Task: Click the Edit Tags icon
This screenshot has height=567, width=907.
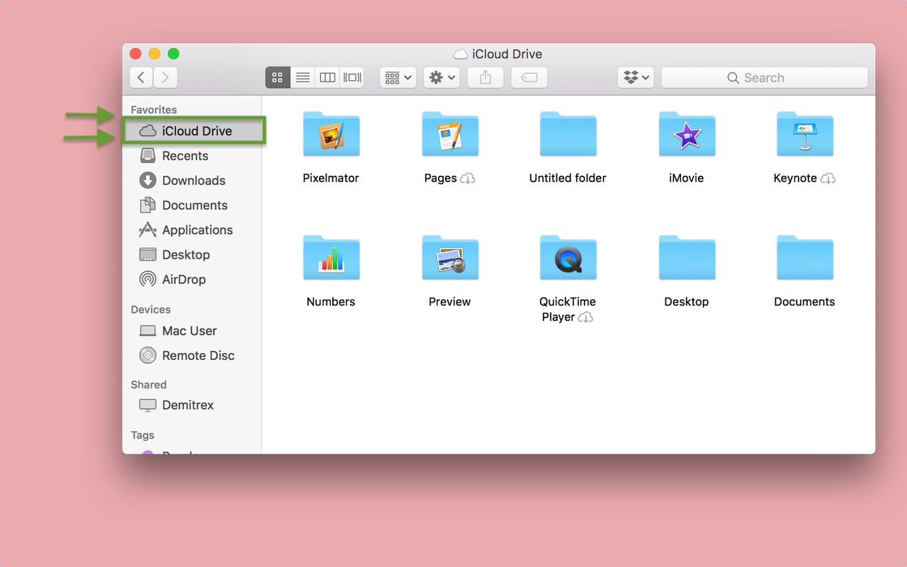Action: 529,77
